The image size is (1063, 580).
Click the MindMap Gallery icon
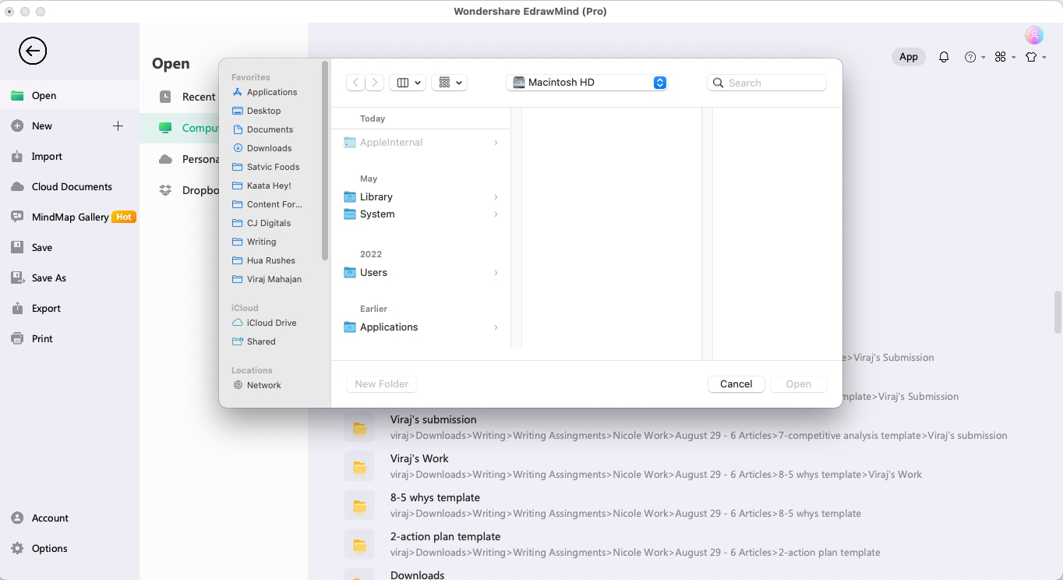[x=17, y=217]
